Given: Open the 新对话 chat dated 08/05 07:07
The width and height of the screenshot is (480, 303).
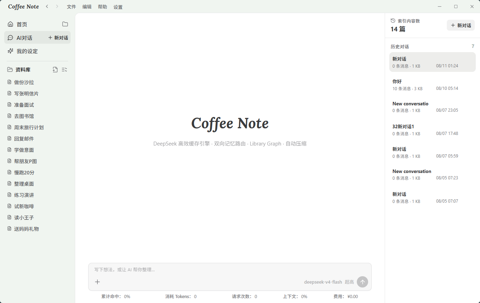Looking at the screenshot, I should (432, 197).
